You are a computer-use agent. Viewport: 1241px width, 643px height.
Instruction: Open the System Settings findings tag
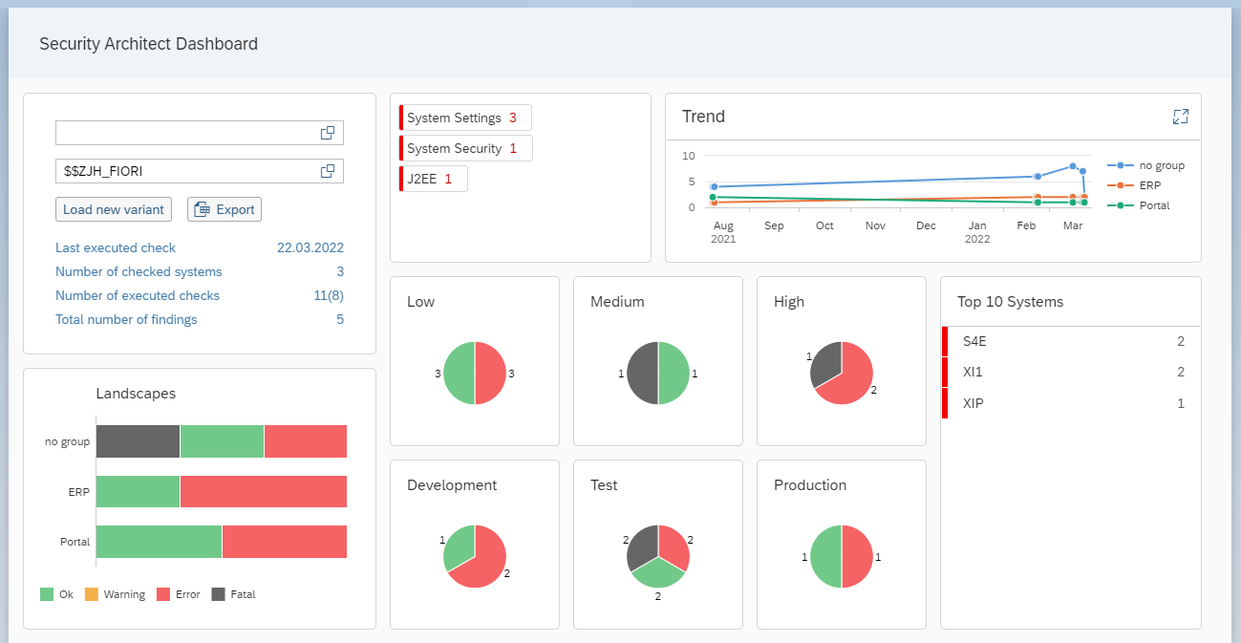[465, 118]
